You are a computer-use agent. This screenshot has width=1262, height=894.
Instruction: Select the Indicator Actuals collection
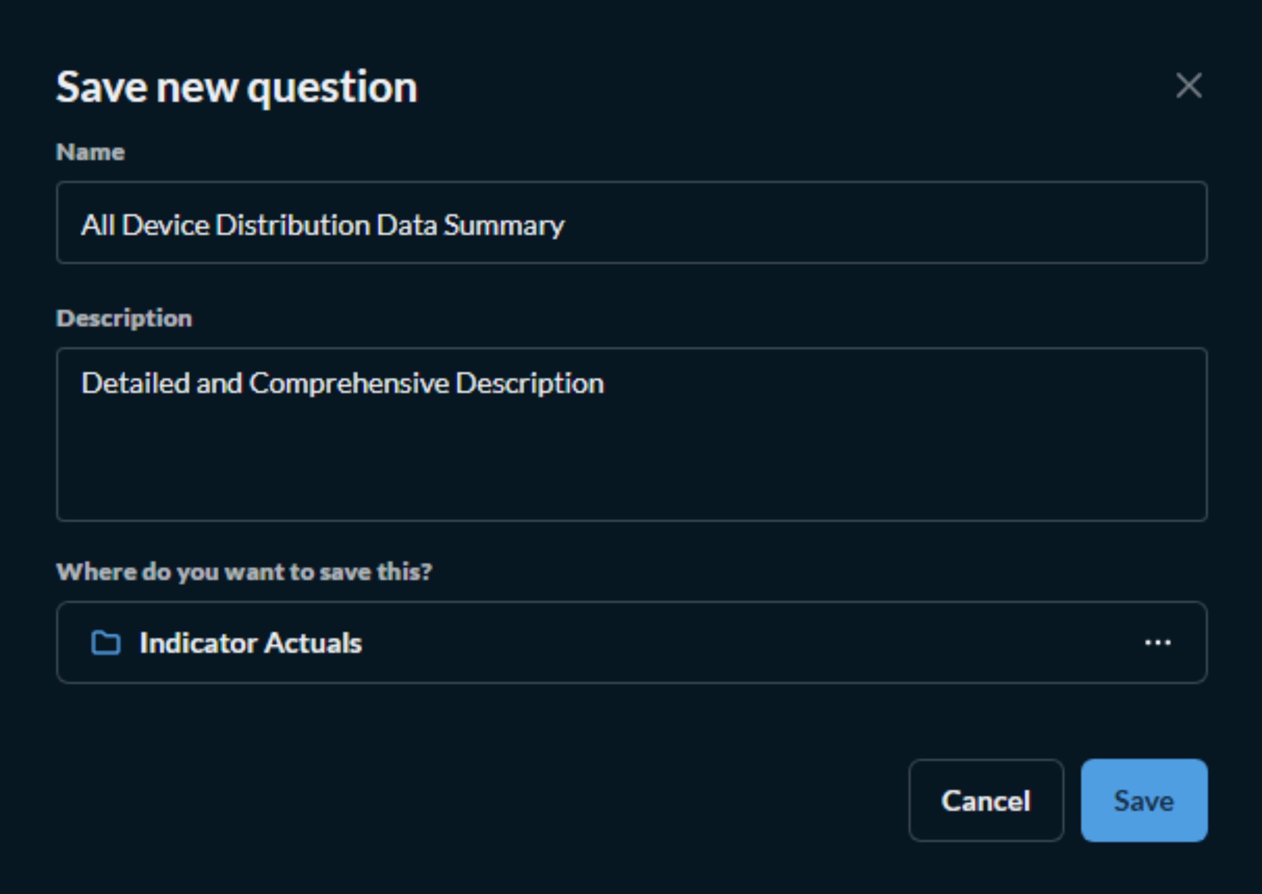point(251,642)
